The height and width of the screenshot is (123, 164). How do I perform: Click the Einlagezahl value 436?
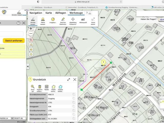tap(49, 107)
